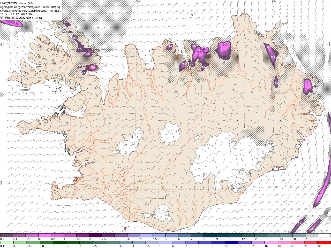The width and height of the screenshot is (331, 248).
Task: Click the bright red swatch at lower-legend 30
Action: pos(324,243)
